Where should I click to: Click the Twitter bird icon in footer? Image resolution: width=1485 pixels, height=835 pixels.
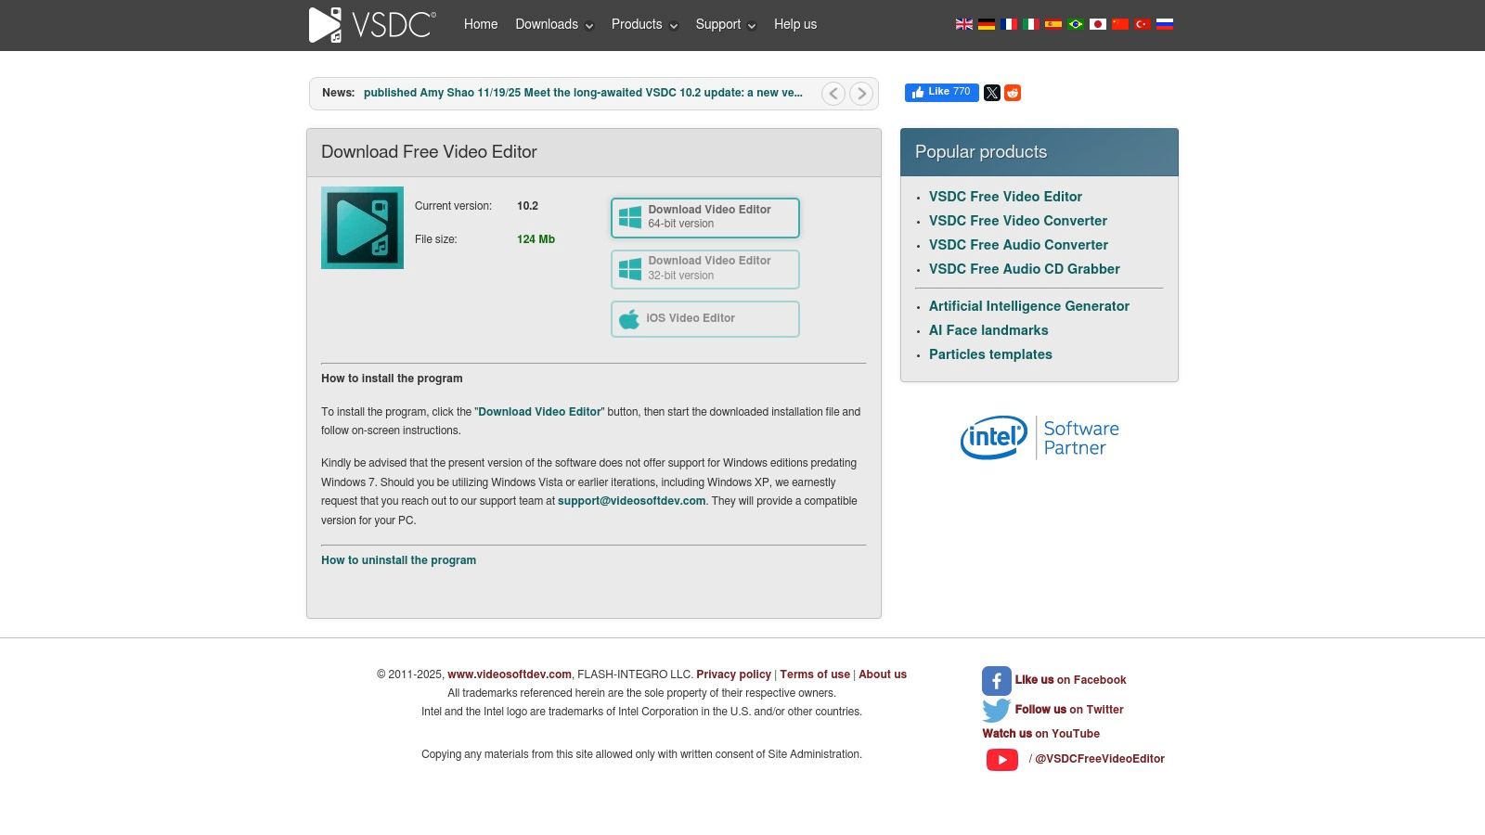(x=996, y=710)
